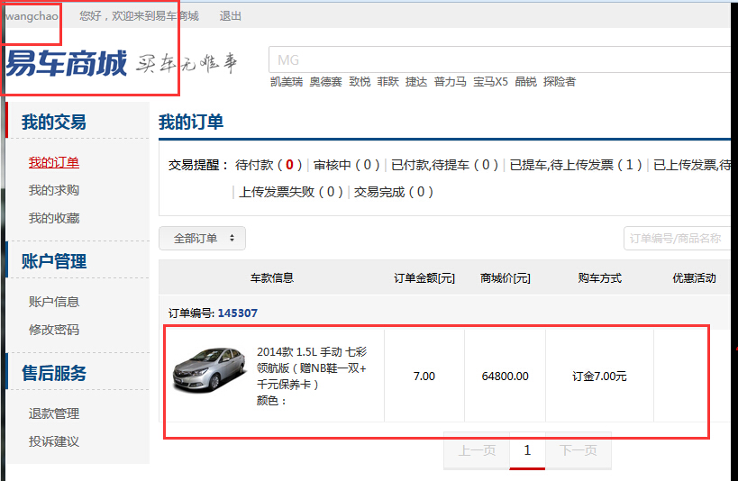Click the 购车方式 column header
The width and height of the screenshot is (738, 481).
(599, 278)
